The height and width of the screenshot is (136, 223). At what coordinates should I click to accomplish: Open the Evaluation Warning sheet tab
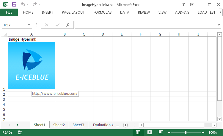tap(103, 125)
